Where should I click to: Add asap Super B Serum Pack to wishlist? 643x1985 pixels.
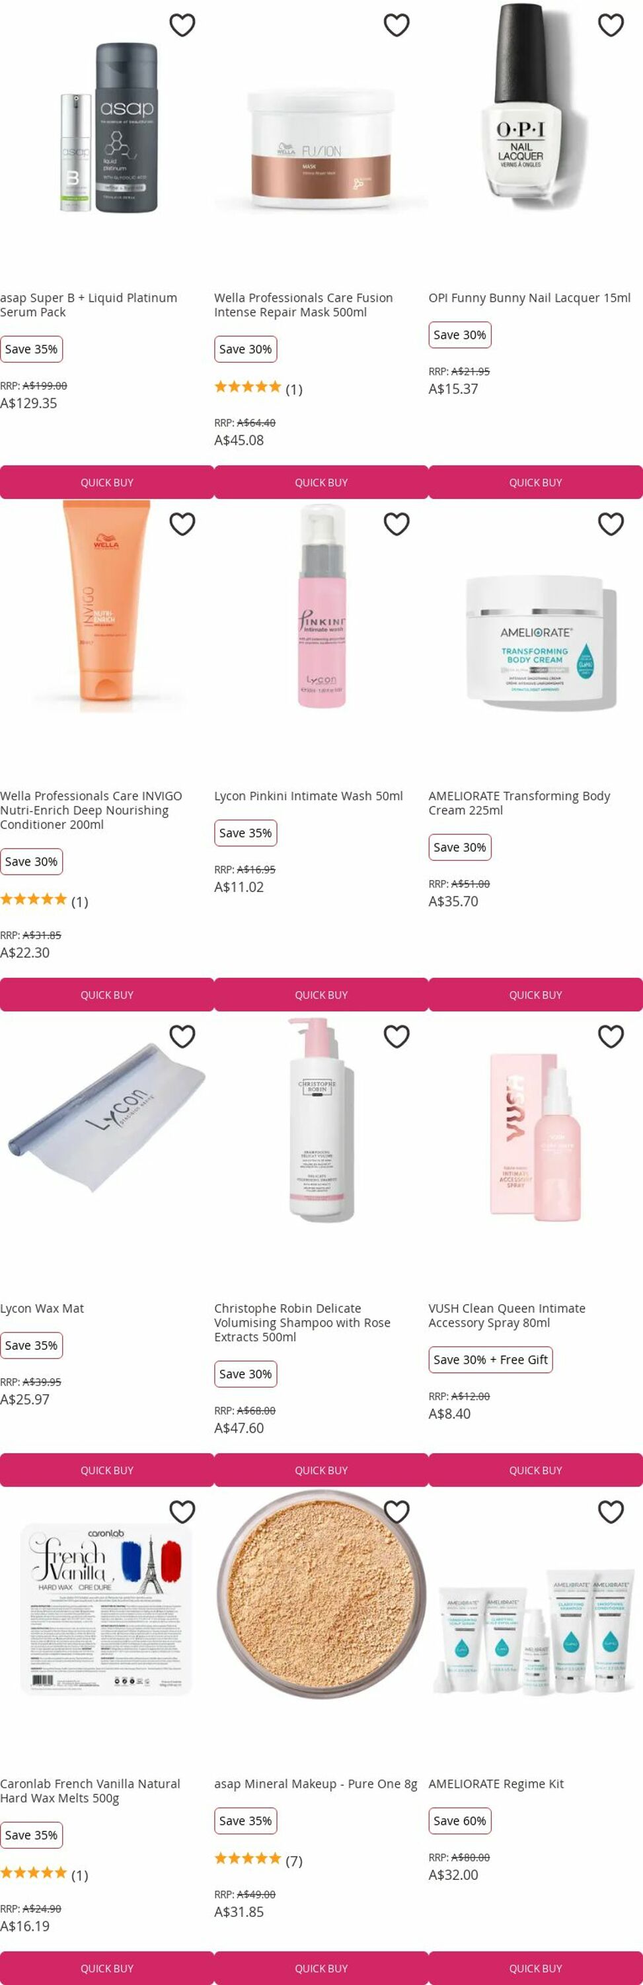click(x=182, y=25)
